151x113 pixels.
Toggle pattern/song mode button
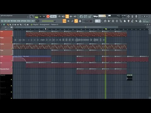click(x=36, y=17)
